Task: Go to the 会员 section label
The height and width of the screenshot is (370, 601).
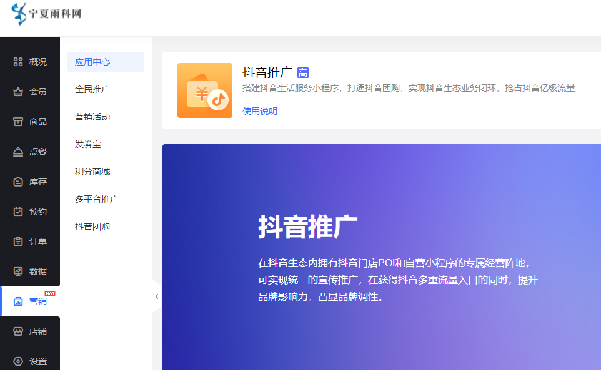Action: 38,92
